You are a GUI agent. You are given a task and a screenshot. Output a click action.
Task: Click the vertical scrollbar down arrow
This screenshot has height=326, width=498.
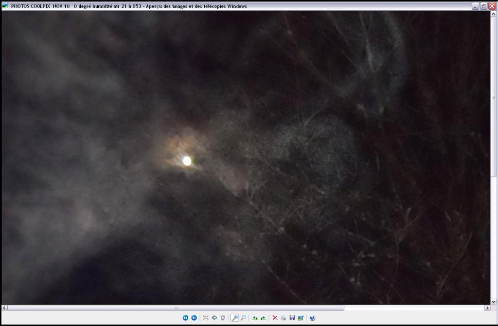point(494,302)
